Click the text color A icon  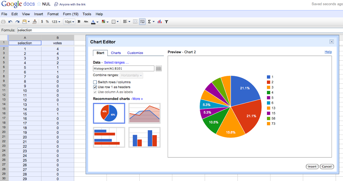tap(93, 22)
